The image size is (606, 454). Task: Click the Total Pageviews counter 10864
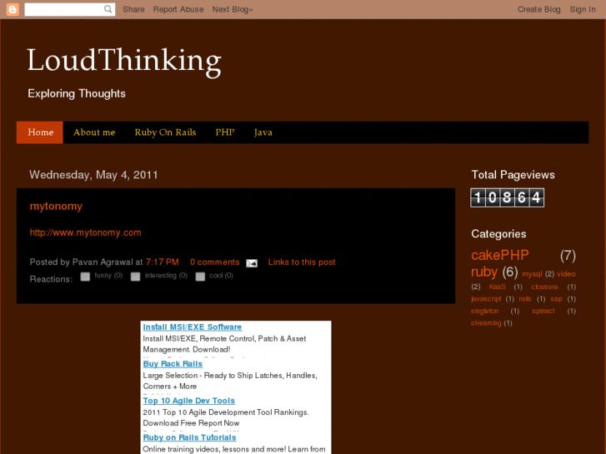tap(508, 197)
